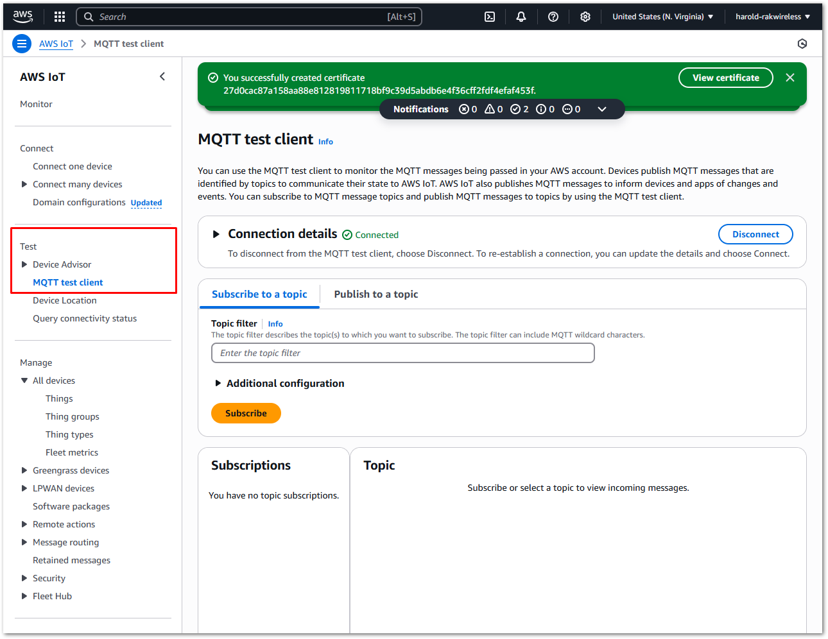Refresh the page with the refresh icon
Screen dimensions: 828x639
(802, 43)
